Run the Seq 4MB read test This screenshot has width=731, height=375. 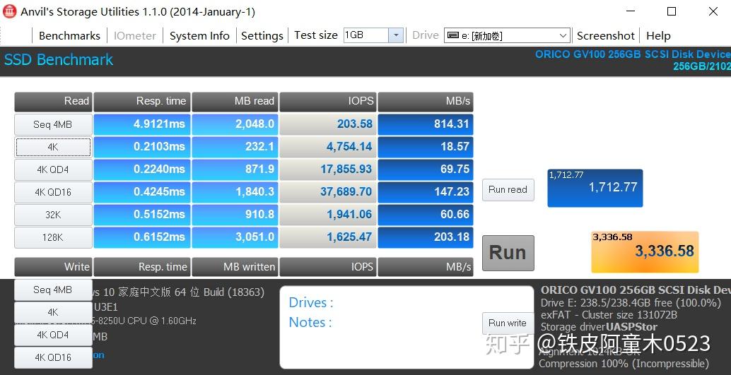[53, 124]
